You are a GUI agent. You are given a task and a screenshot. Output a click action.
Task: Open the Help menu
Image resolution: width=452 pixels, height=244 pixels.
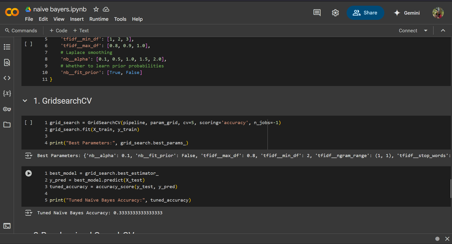click(x=137, y=19)
